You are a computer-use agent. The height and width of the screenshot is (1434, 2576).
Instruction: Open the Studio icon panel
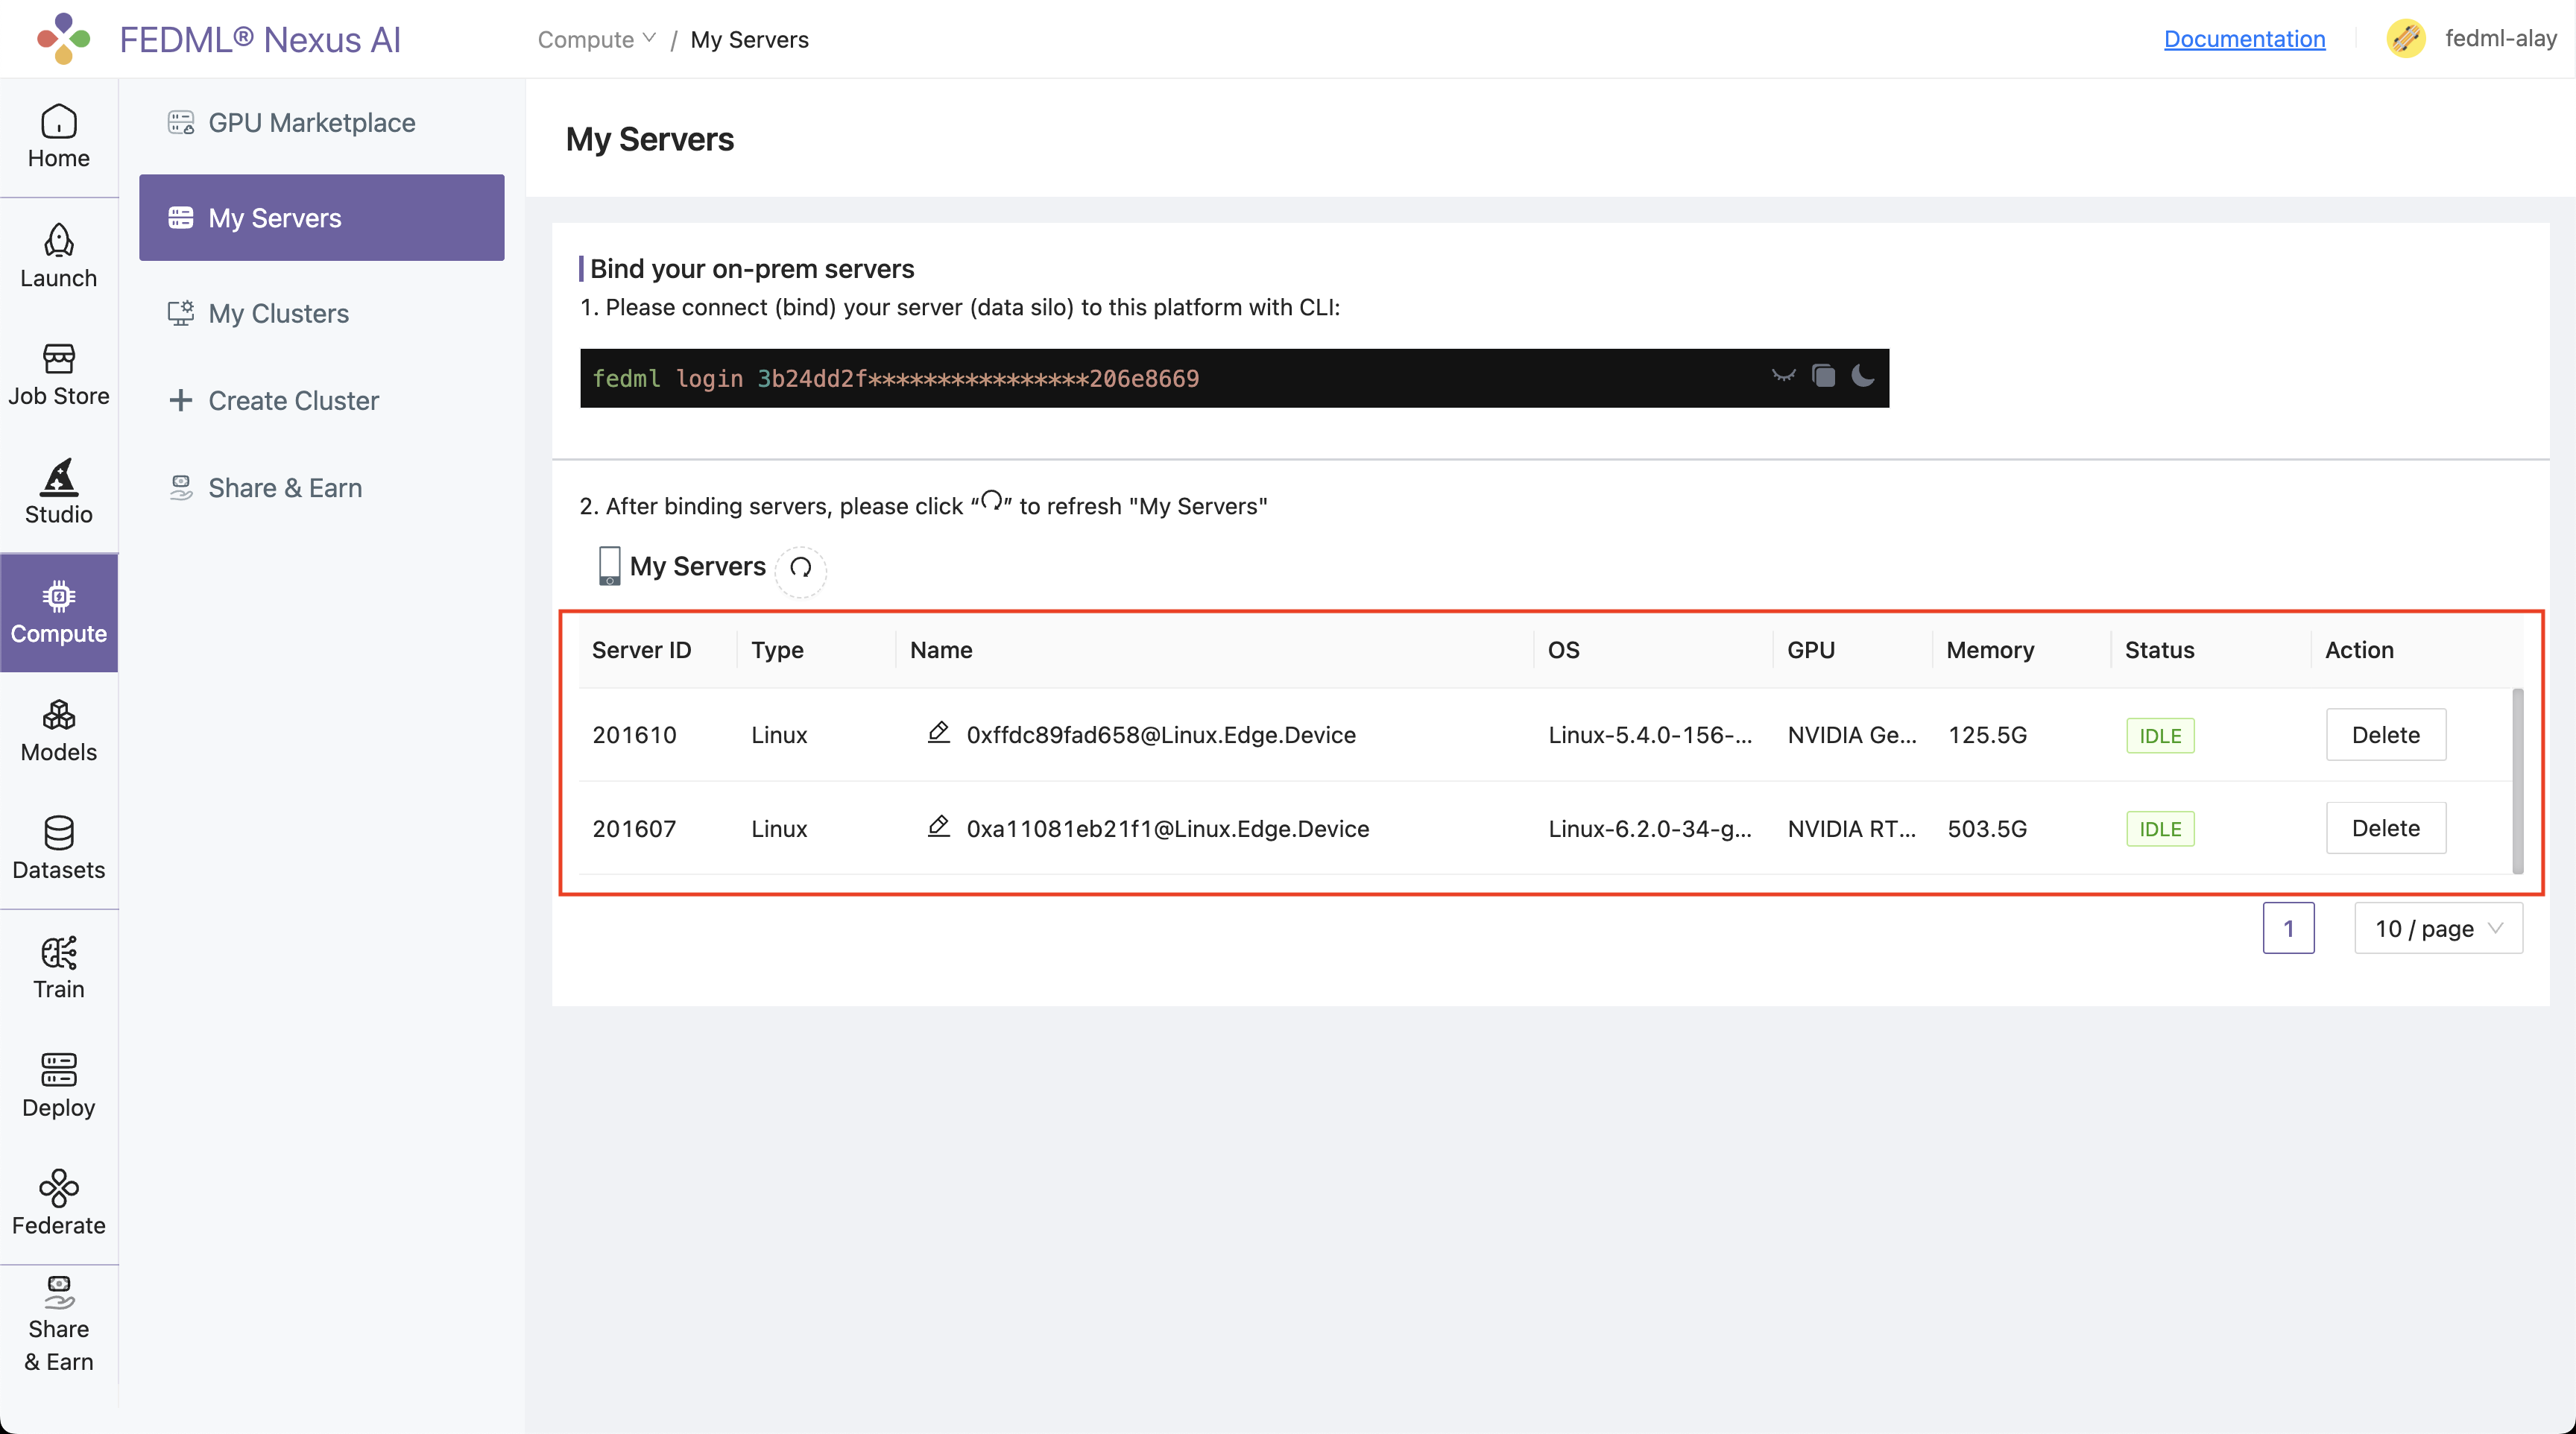point(58,494)
